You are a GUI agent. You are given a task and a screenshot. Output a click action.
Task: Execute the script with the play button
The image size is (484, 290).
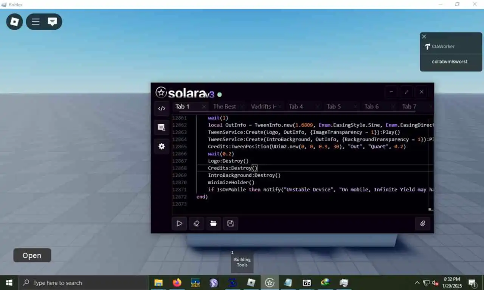point(179,224)
